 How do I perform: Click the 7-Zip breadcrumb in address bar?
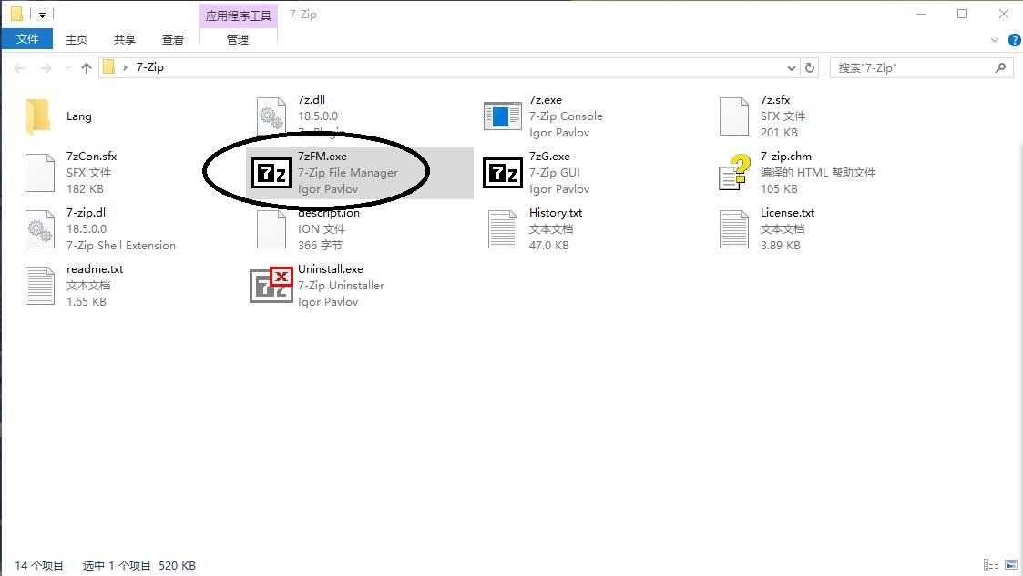pyautogui.click(x=150, y=67)
